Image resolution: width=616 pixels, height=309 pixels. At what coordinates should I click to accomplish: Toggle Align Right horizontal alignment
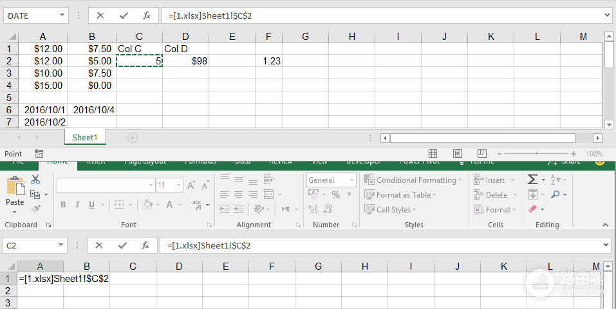(x=253, y=194)
